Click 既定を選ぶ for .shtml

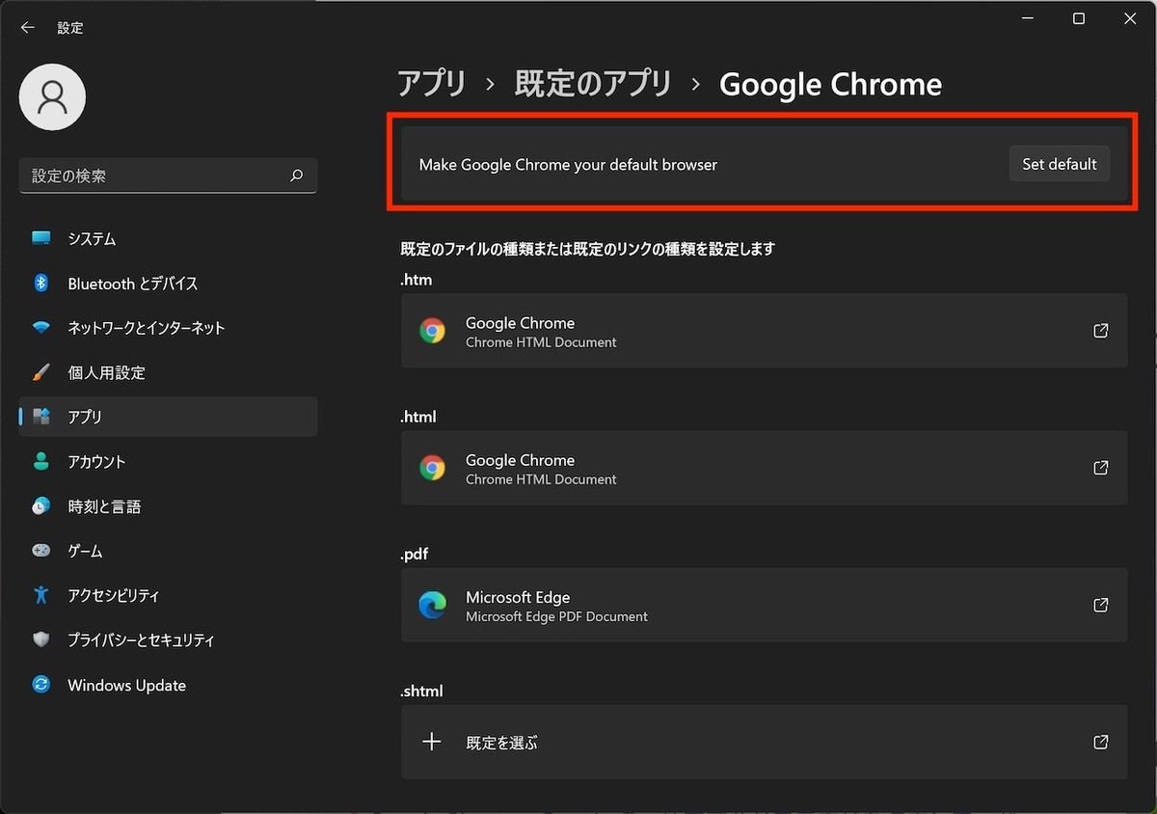click(x=764, y=742)
